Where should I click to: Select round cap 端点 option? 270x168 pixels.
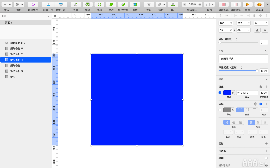(234, 122)
